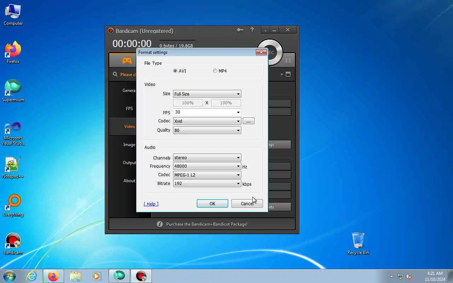Open Windows Explorer folder from taskbar

pos(75,276)
